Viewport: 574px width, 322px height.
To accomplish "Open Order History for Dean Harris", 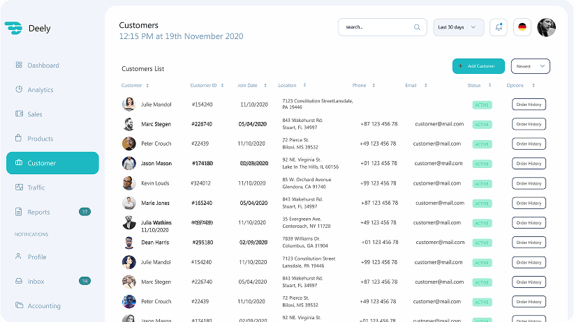I will 529,243.
